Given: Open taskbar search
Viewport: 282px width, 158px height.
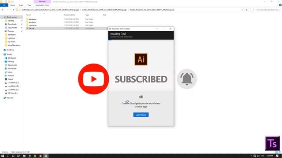Looking at the screenshot, I should click(8, 156).
